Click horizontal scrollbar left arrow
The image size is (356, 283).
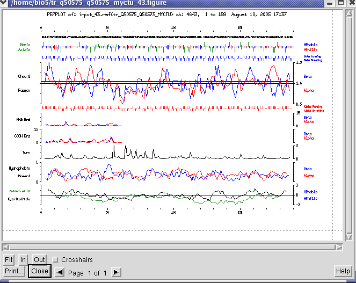[5, 246]
